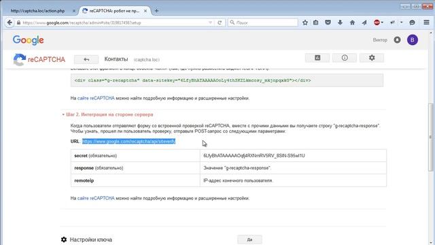Open Adblock Plus dropdown arrow

pos(382,22)
